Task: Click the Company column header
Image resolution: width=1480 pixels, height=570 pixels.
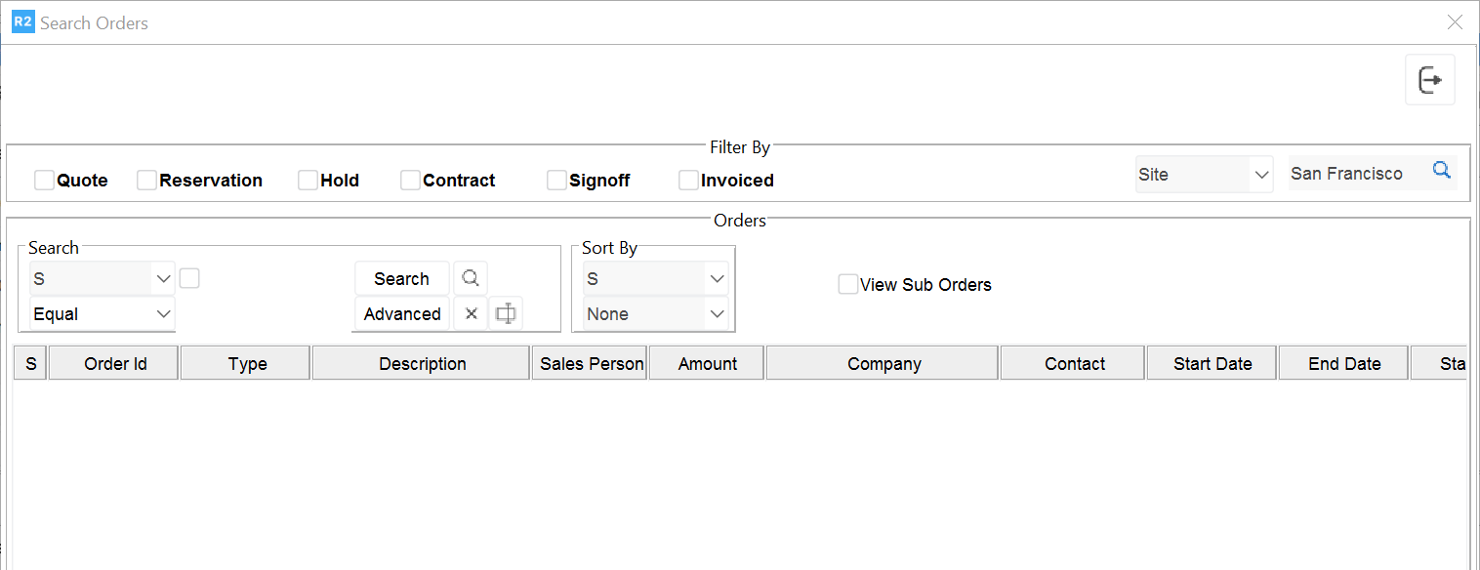Action: click(884, 364)
